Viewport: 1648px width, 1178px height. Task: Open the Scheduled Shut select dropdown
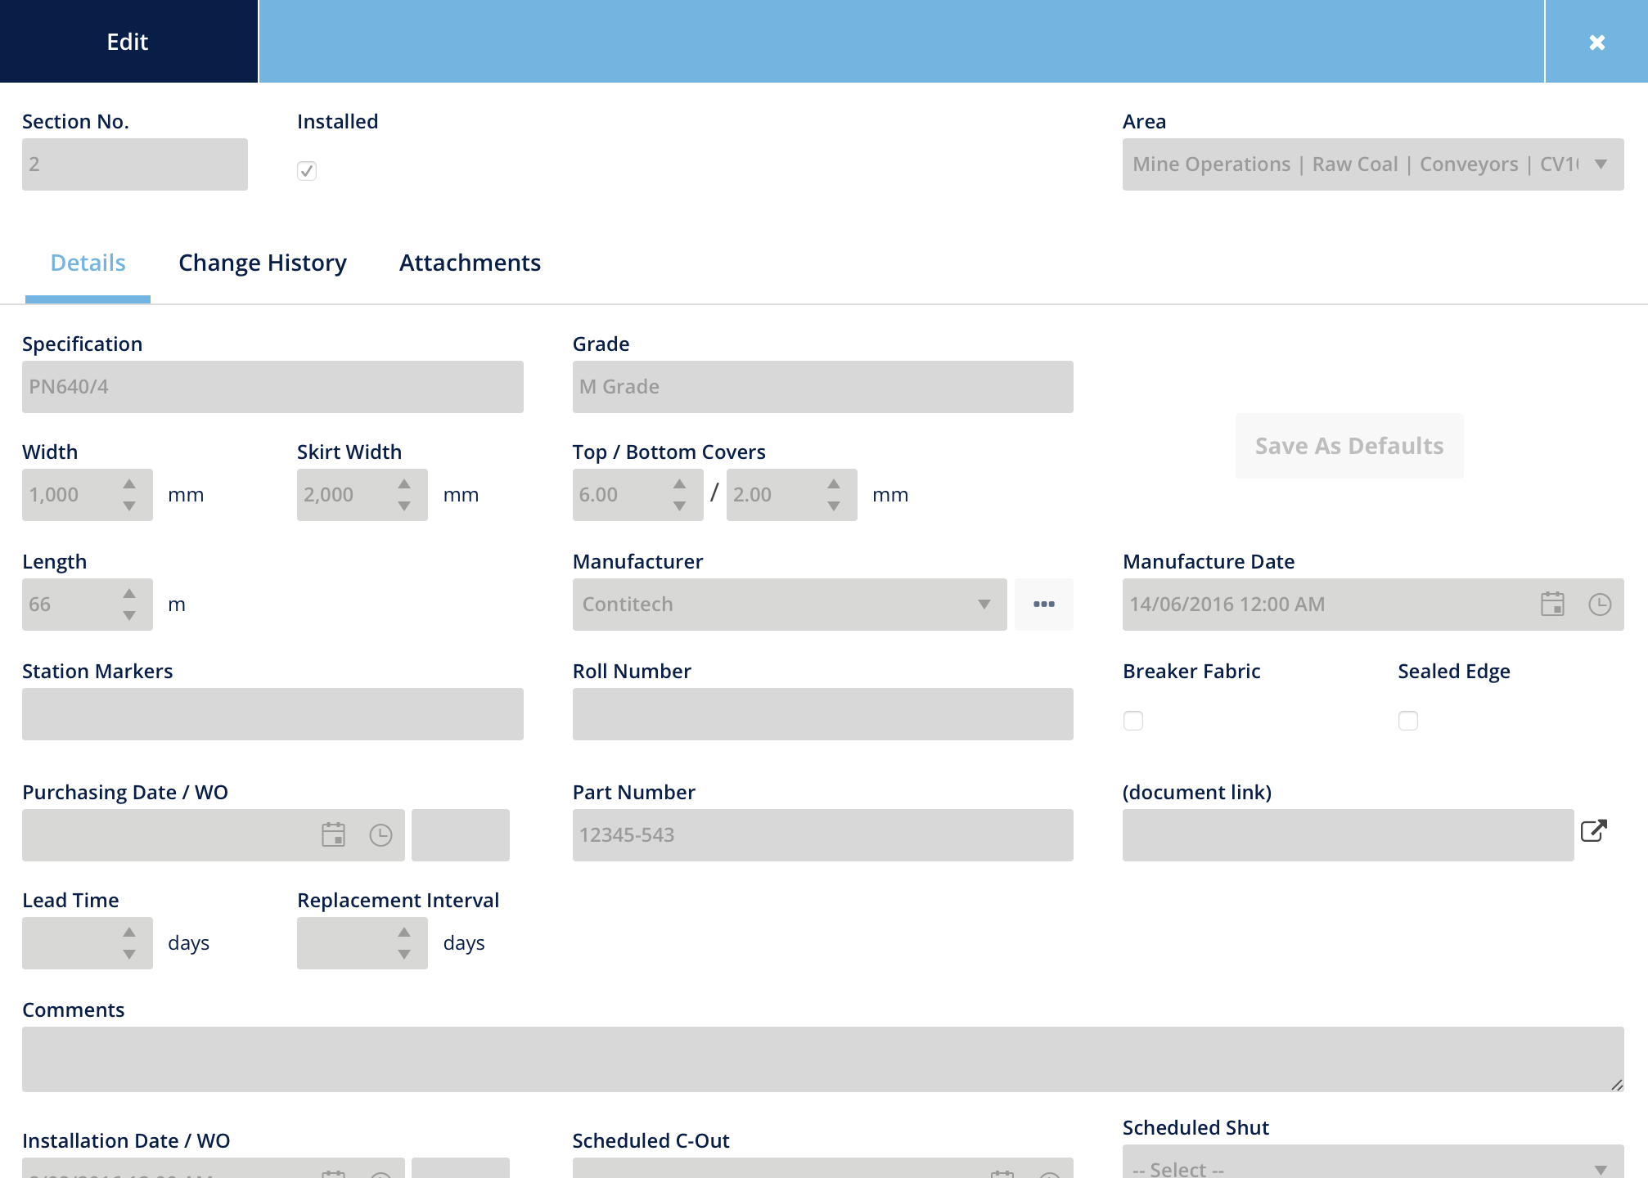click(1373, 1162)
